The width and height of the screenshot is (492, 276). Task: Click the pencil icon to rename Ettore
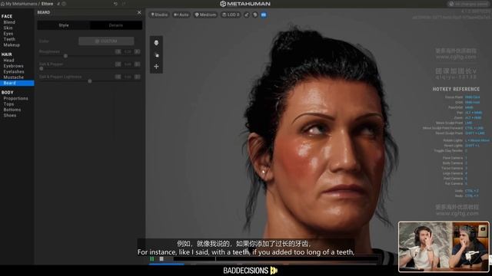click(58, 4)
